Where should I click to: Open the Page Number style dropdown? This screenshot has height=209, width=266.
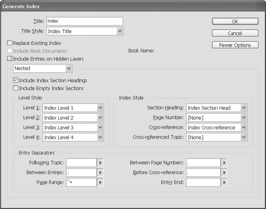coord(244,117)
